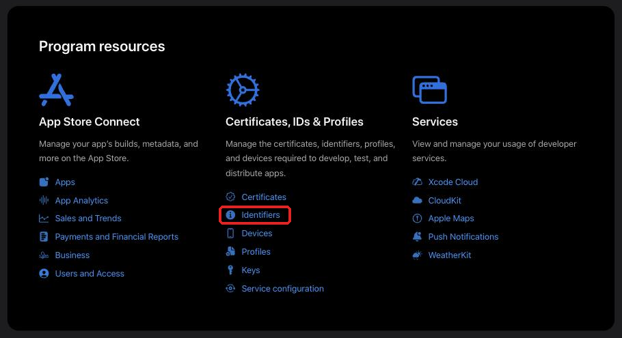Click the Devices phone icon

coord(230,234)
